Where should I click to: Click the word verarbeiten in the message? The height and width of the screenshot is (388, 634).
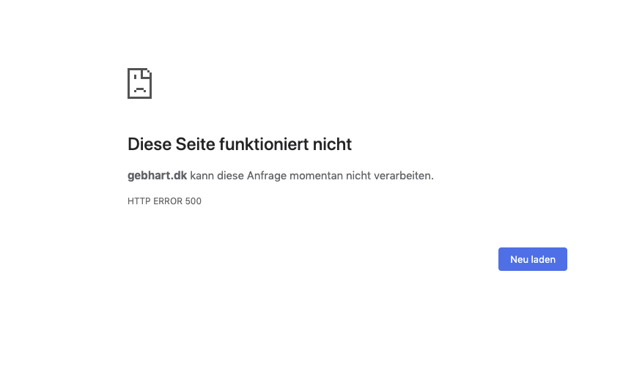pos(404,176)
